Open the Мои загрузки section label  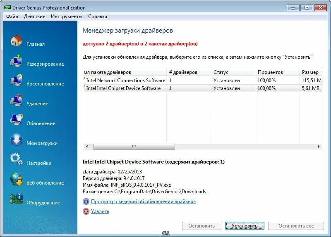[42, 143]
